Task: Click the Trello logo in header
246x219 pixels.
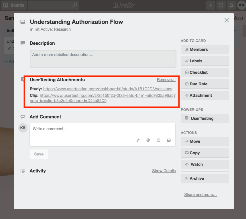Action: coord(124,5)
